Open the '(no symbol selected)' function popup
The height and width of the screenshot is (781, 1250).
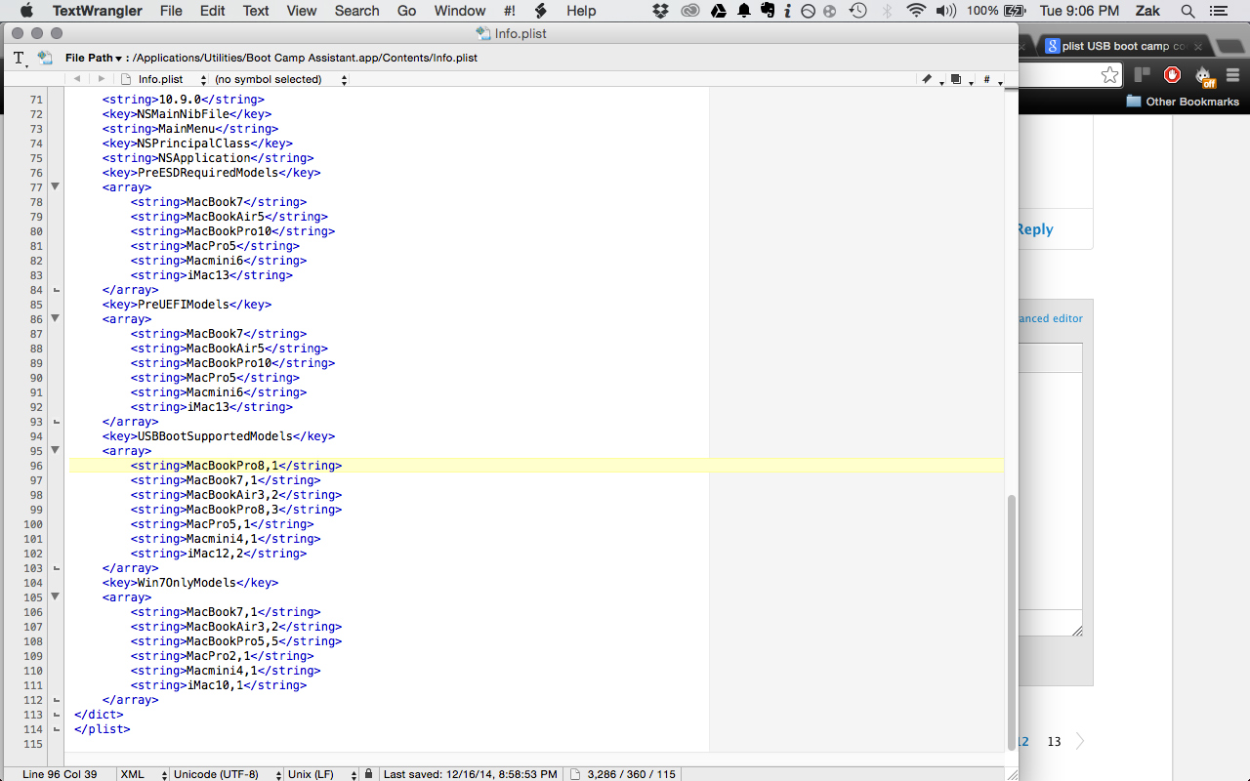tap(280, 79)
